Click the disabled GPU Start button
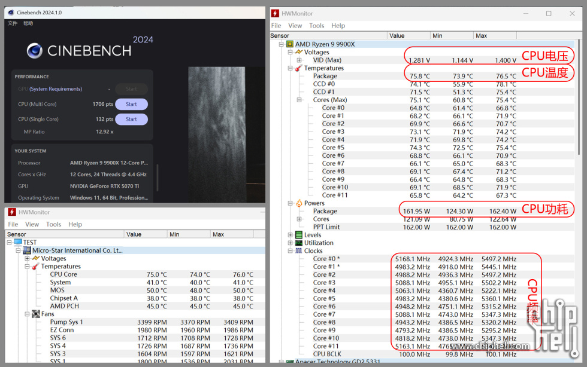The width and height of the screenshot is (587, 367). tap(131, 89)
